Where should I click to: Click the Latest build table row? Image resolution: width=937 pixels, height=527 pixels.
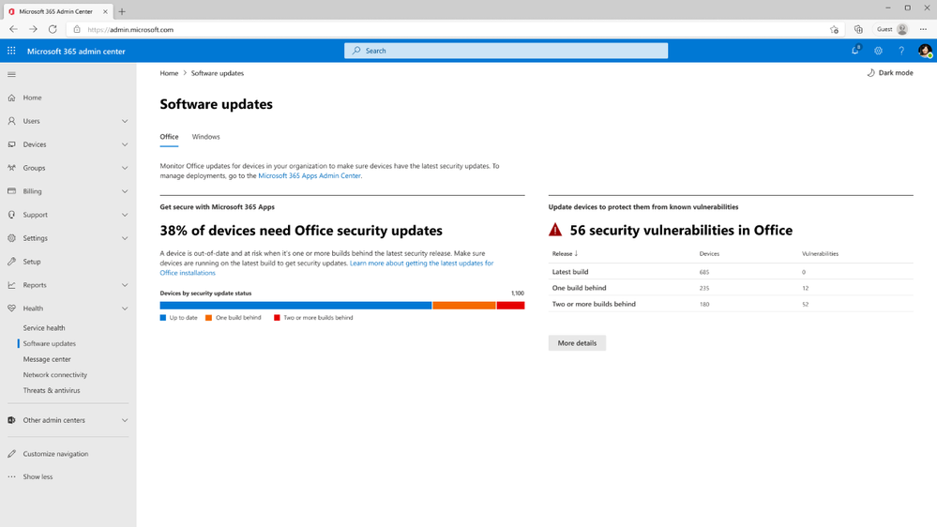click(x=731, y=272)
